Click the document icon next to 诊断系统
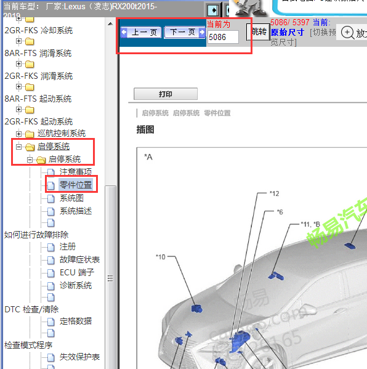The height and width of the screenshot is (369, 367). pos(51,286)
